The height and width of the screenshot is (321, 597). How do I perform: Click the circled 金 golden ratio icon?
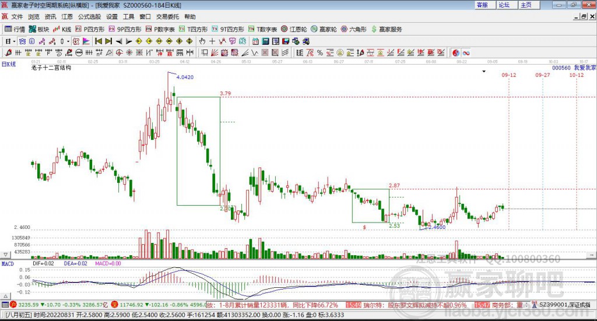[340, 52]
